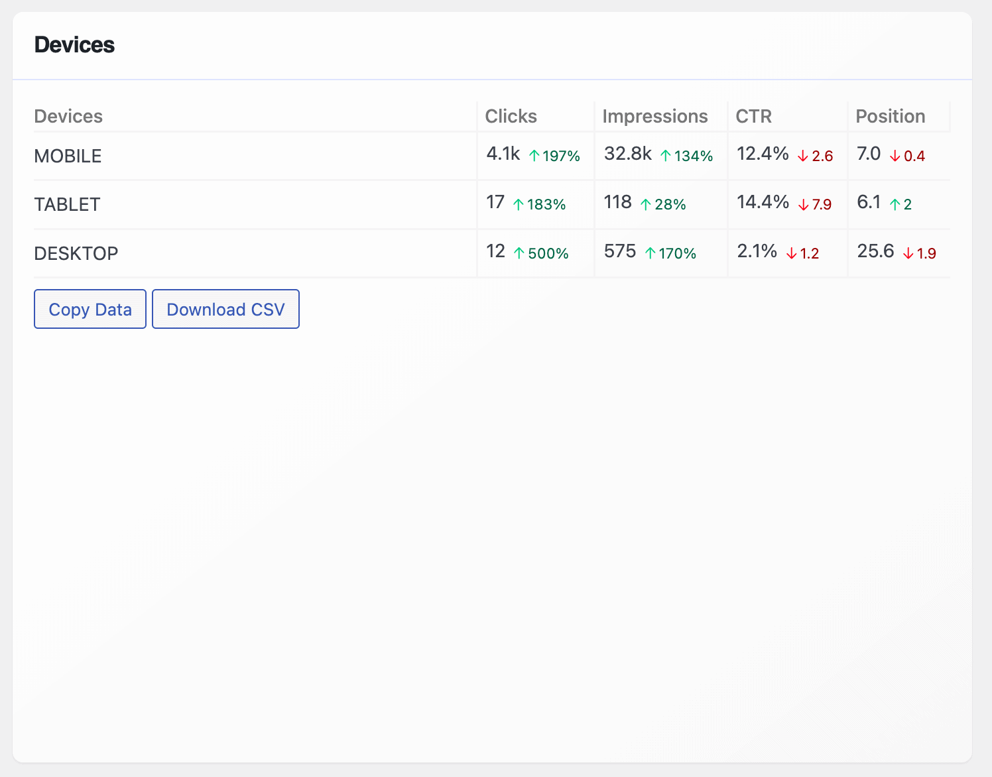Click the 170% impressions increase indicator
The image size is (992, 777).
tap(670, 253)
